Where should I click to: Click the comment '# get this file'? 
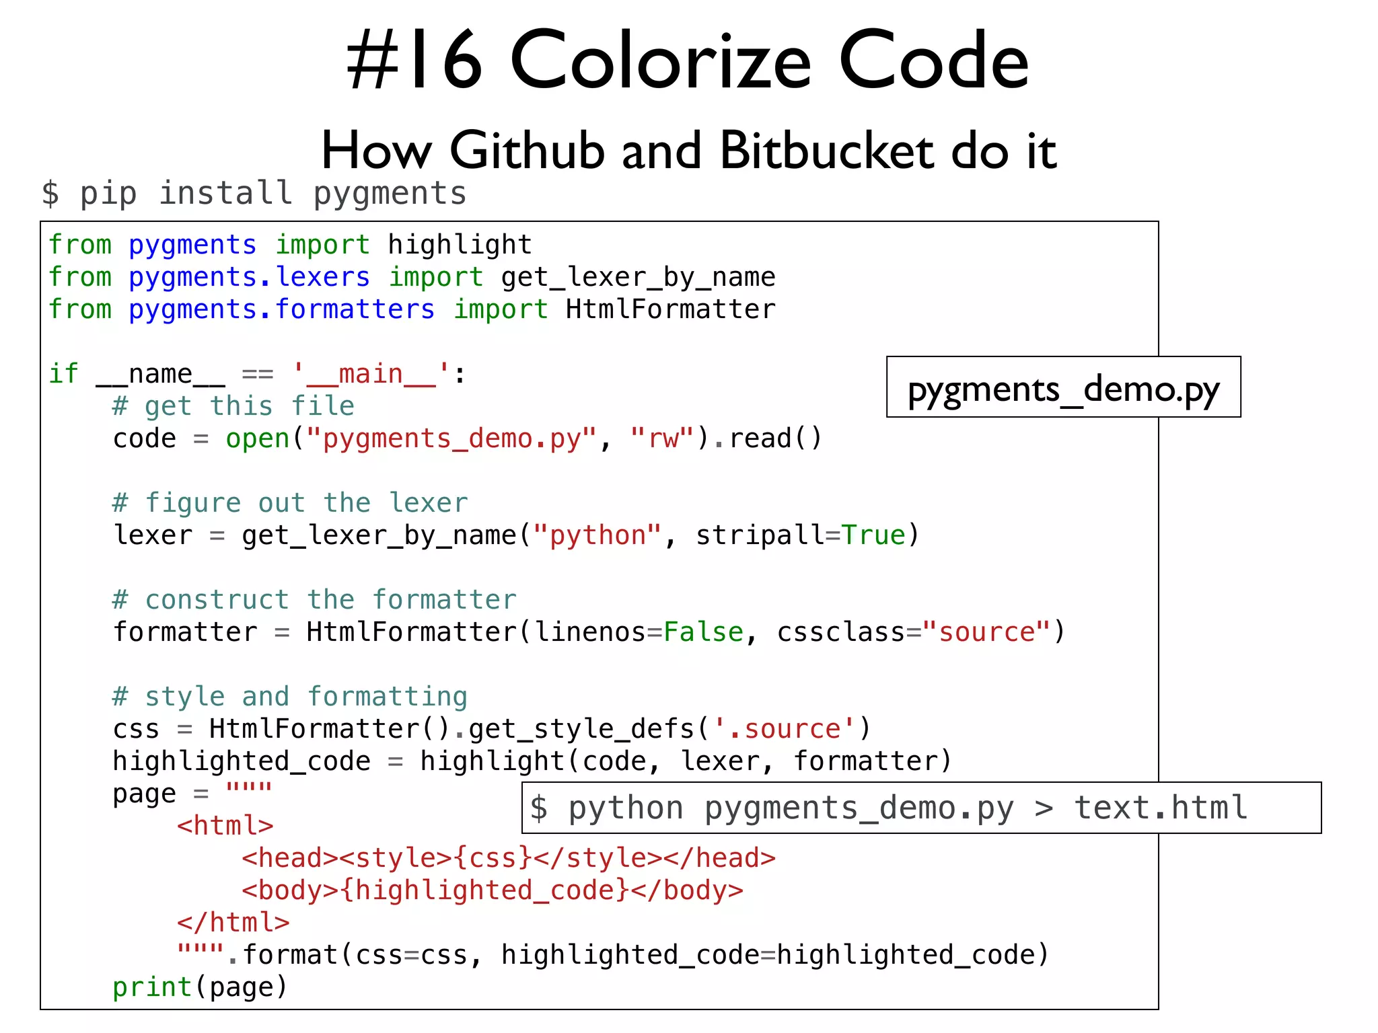tap(233, 406)
